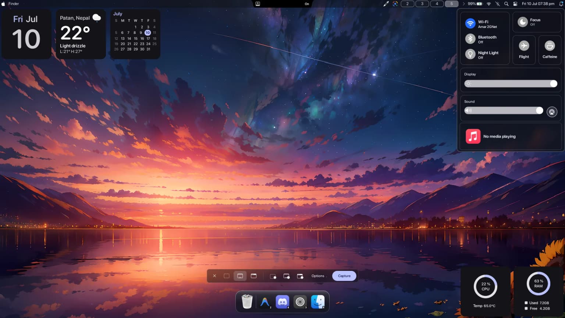565x318 pixels.
Task: Open the No media playing card
Action: 511,136
